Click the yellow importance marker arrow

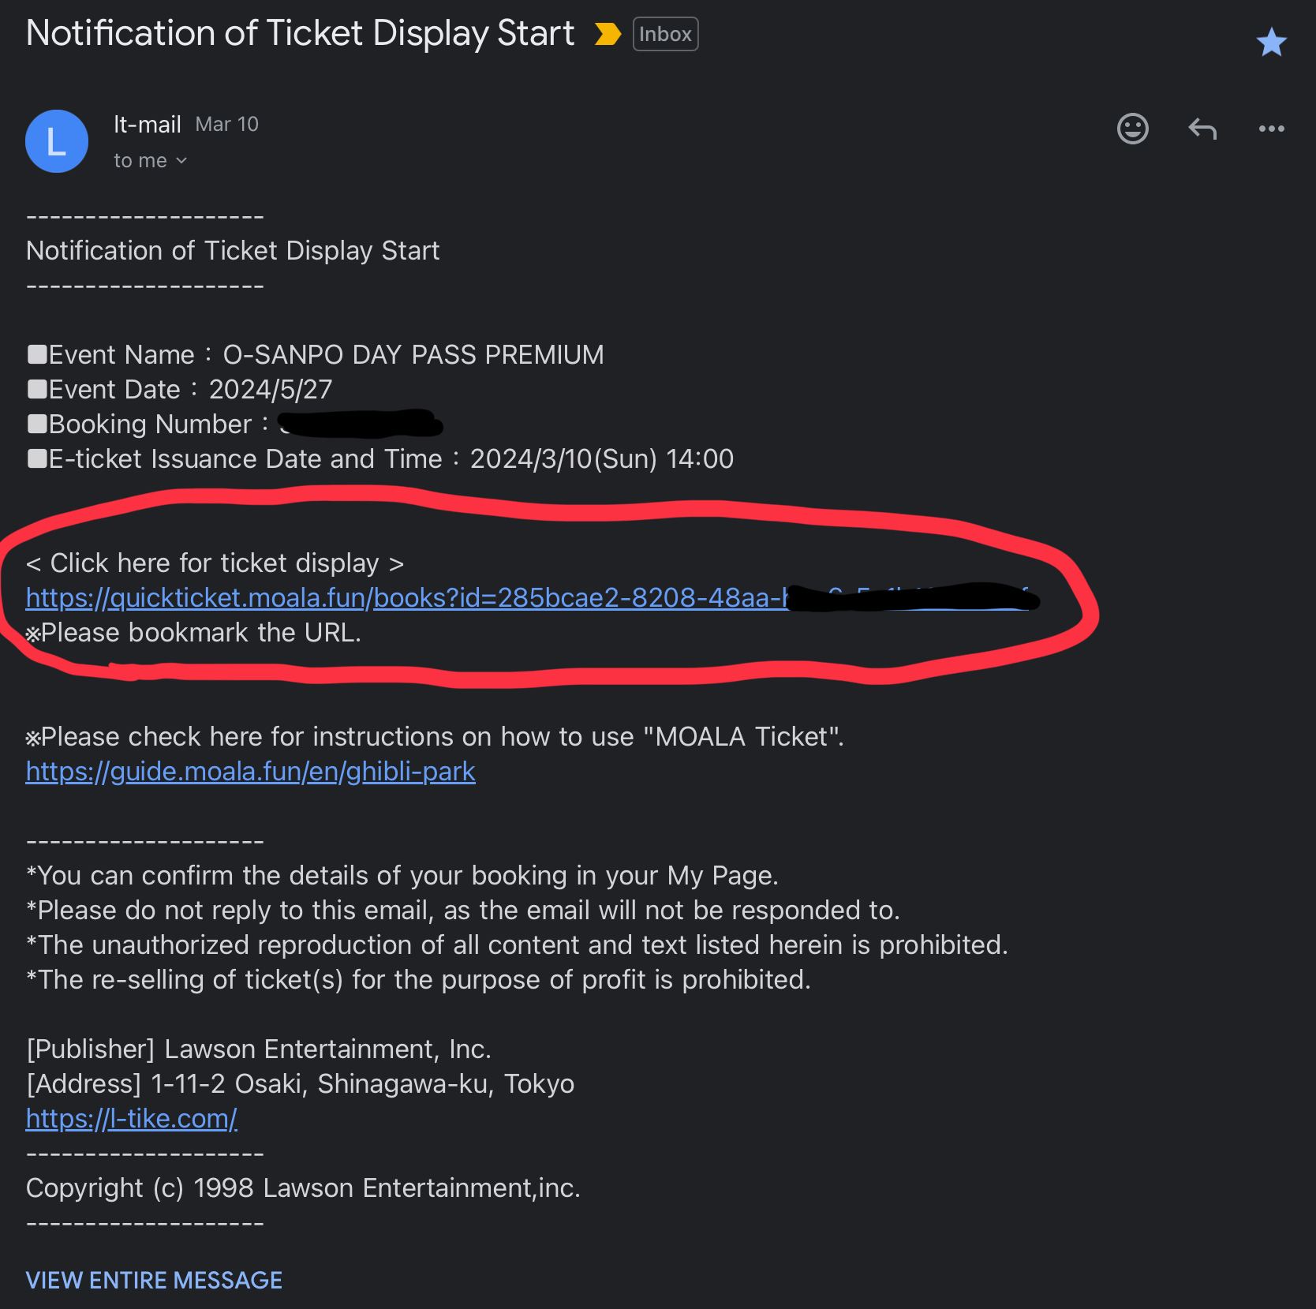coord(607,34)
